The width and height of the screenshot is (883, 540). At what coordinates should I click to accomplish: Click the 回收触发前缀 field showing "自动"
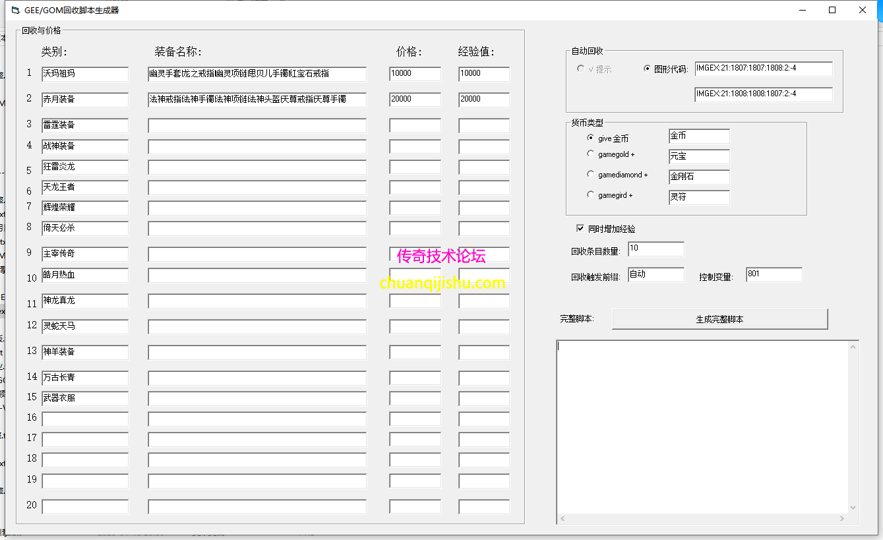pyautogui.click(x=655, y=275)
